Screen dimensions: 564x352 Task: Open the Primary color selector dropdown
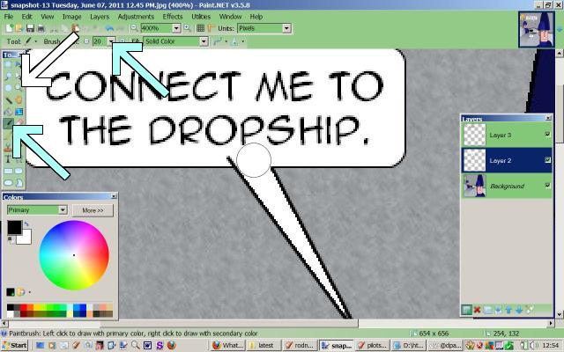click(x=63, y=210)
